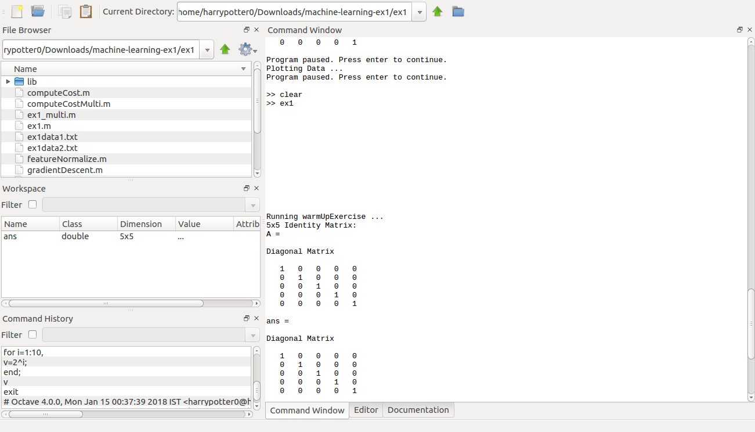The image size is (755, 432).
Task: Undock the File Browser panel
Action: [x=247, y=30]
